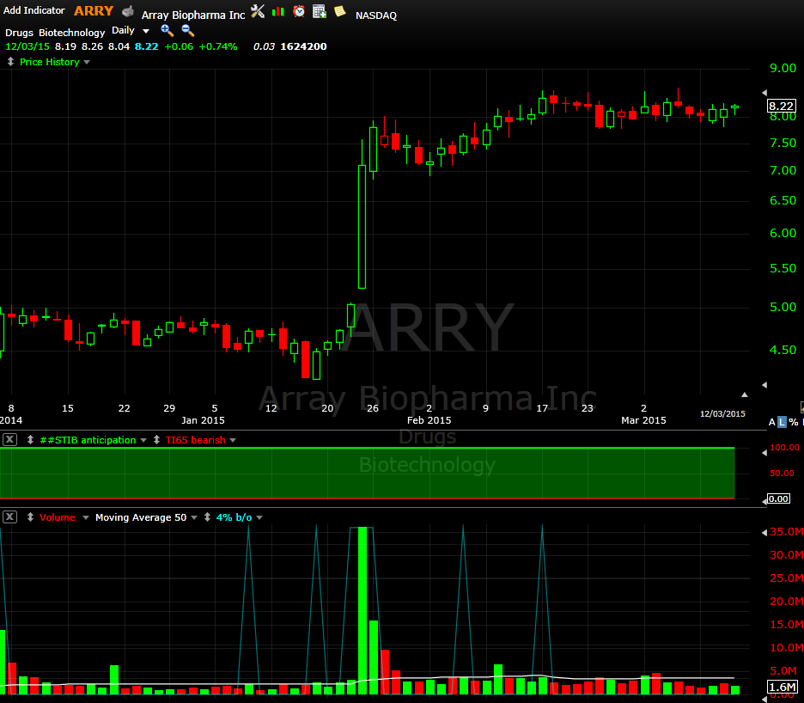Zoom in with the plus magnifier
Image resolution: width=804 pixels, height=703 pixels.
(x=167, y=30)
